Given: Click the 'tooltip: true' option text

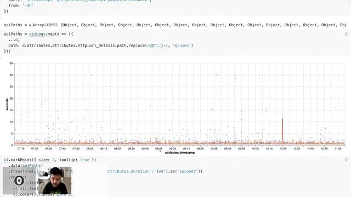Looking at the screenshot, I should point(75,160).
